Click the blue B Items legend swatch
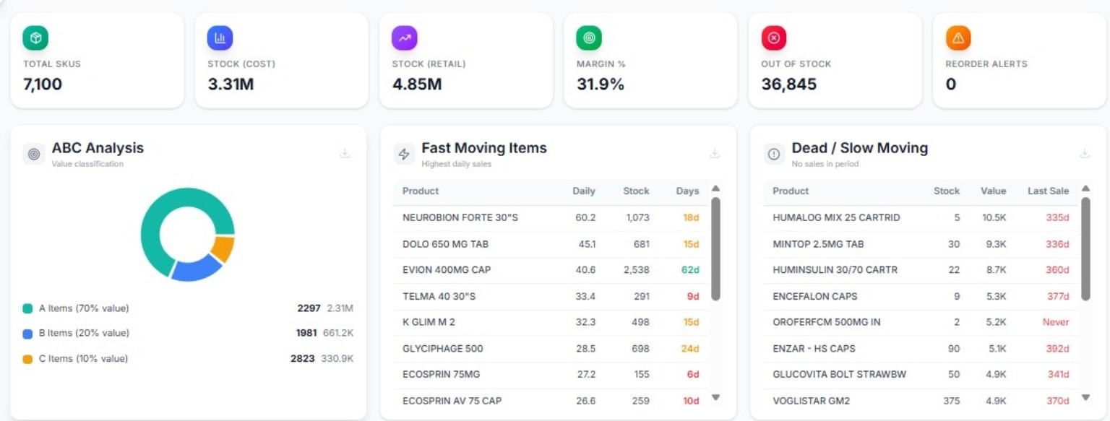This screenshot has height=421, width=1110. click(x=27, y=334)
